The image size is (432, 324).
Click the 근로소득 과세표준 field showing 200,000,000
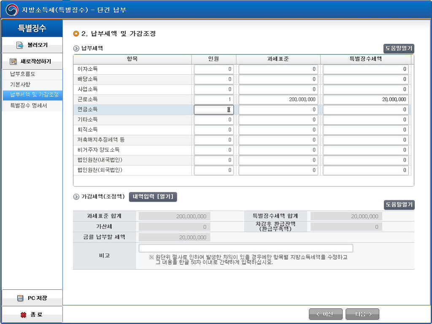(278, 100)
